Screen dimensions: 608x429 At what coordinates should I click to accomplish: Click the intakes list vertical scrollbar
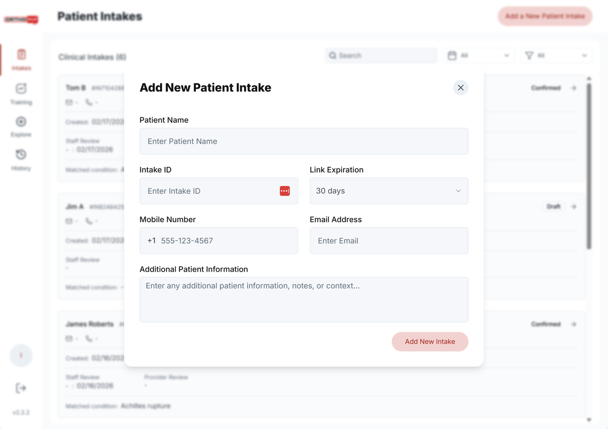[589, 167]
